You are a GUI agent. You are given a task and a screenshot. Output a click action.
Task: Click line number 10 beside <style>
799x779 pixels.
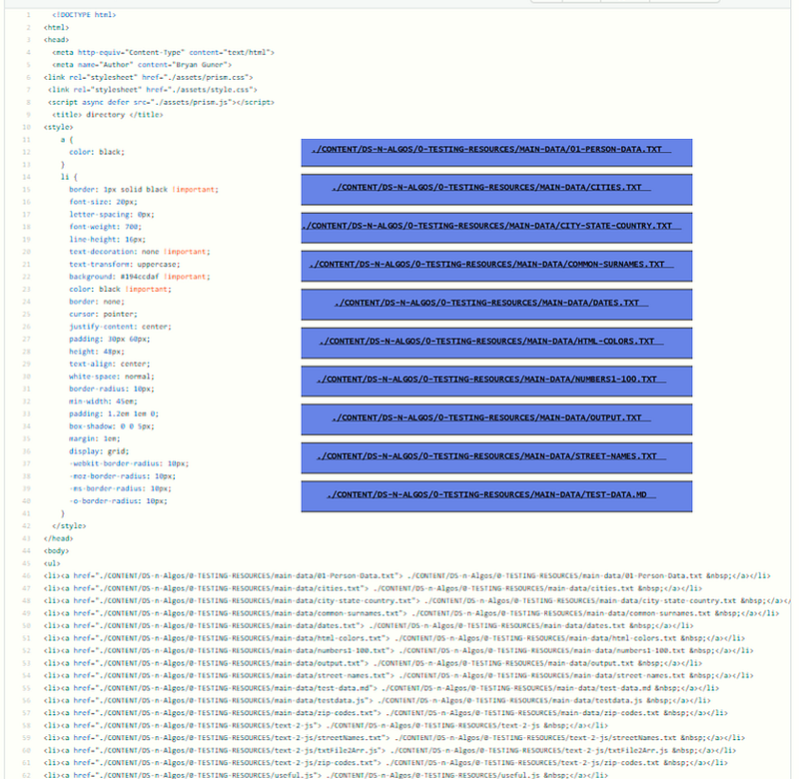pos(26,128)
